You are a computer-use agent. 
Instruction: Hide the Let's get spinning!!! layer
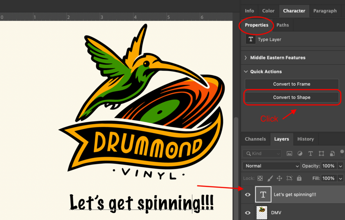248,195
